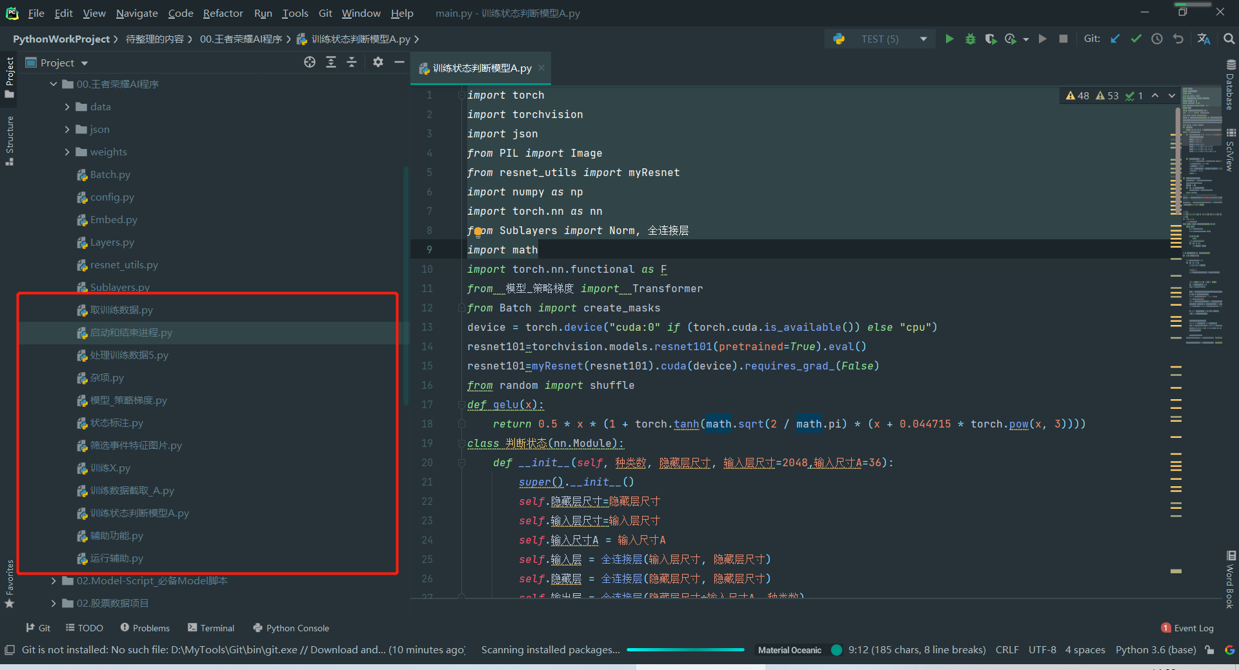Expand the 02.股票数据项目 folder
1239x670 pixels.
(x=54, y=604)
